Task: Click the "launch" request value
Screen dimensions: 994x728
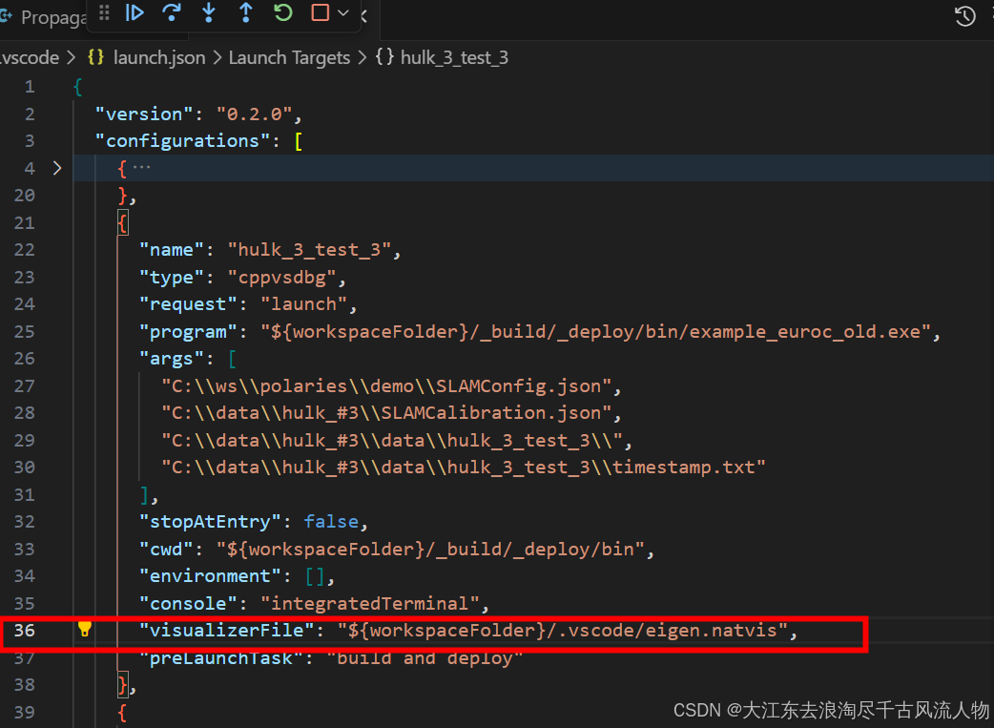Action: (303, 304)
